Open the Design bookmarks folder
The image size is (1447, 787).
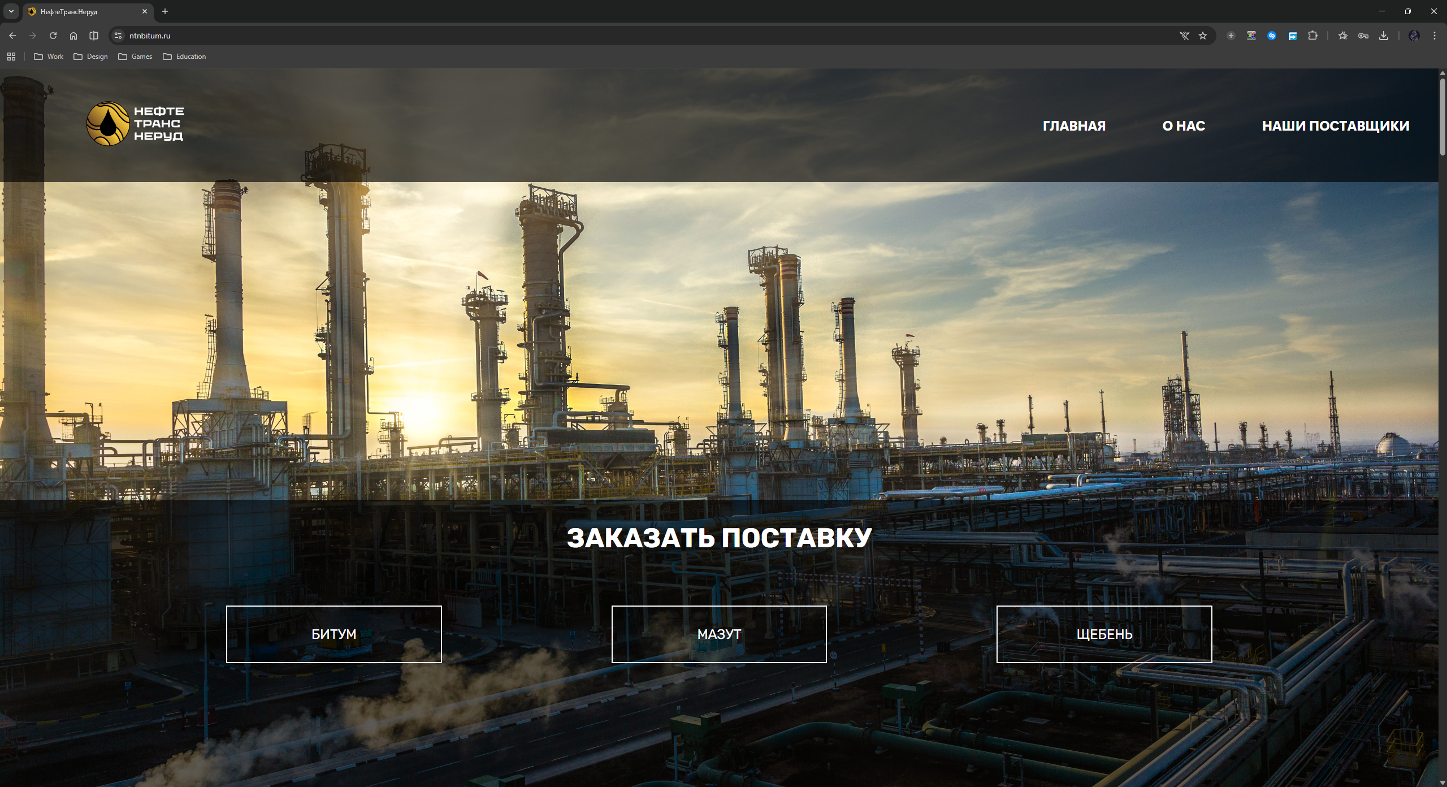point(90,57)
